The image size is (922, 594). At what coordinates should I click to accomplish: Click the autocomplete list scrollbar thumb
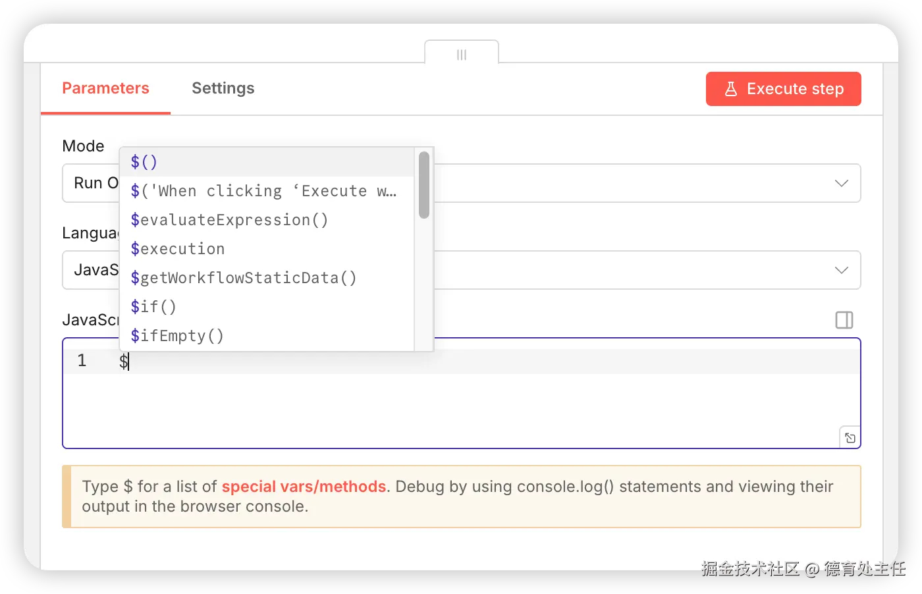click(x=424, y=185)
